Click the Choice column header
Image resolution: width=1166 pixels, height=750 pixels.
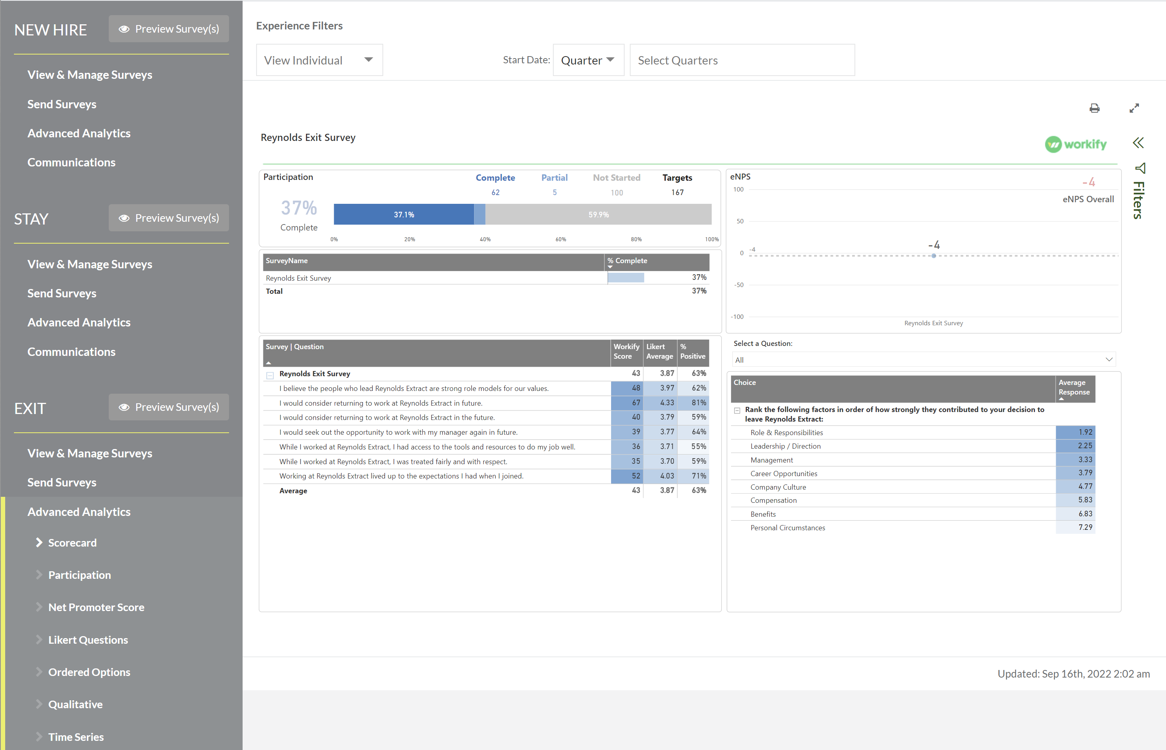893,389
